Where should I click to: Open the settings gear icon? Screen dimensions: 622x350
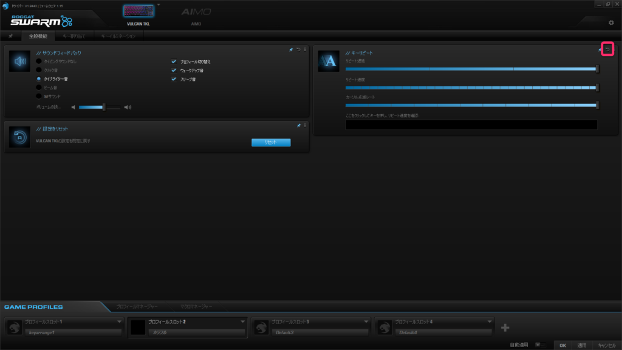click(611, 22)
